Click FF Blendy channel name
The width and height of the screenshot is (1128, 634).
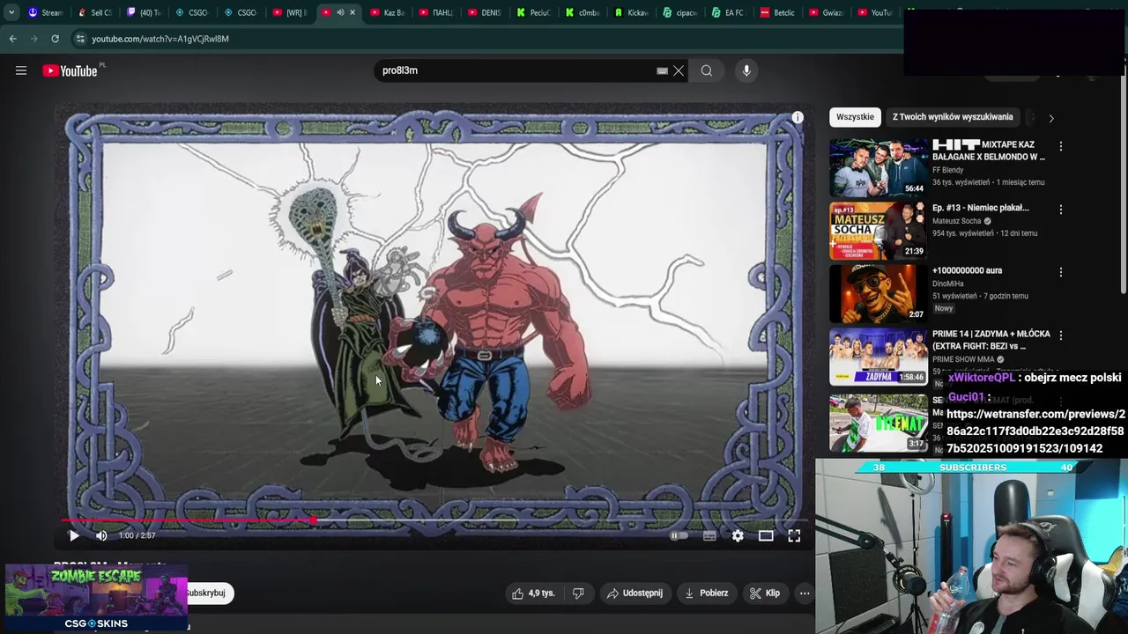(948, 170)
